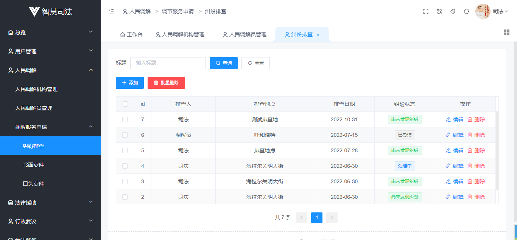Open the language translation icon
This screenshot has width=517, height=240.
pos(439,11)
